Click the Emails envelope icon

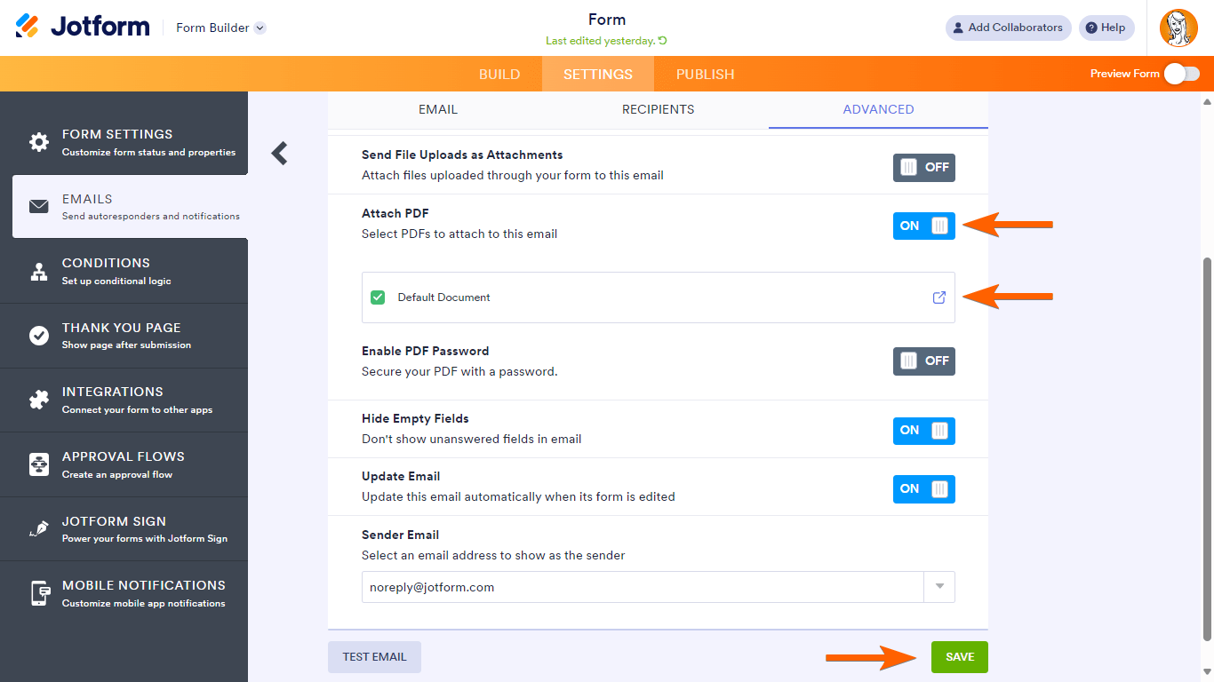coord(39,207)
